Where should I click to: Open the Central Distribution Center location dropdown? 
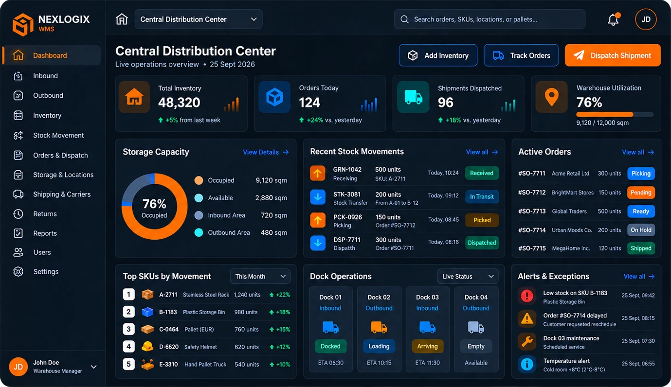coord(199,19)
